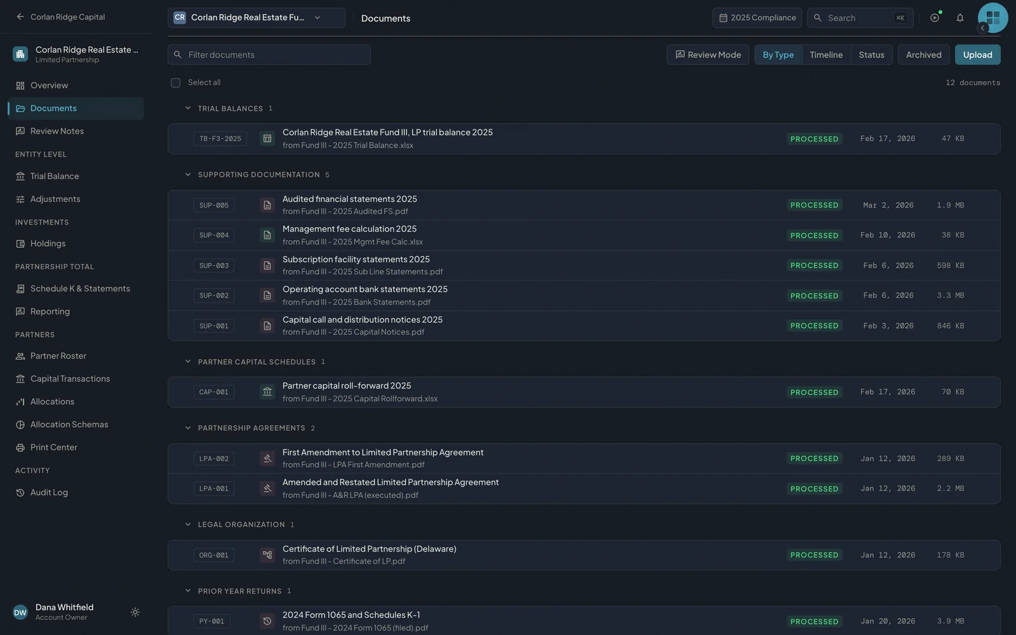This screenshot has height=635, width=1016.
Task: Collapse the Trial Balances section
Action: (188, 109)
